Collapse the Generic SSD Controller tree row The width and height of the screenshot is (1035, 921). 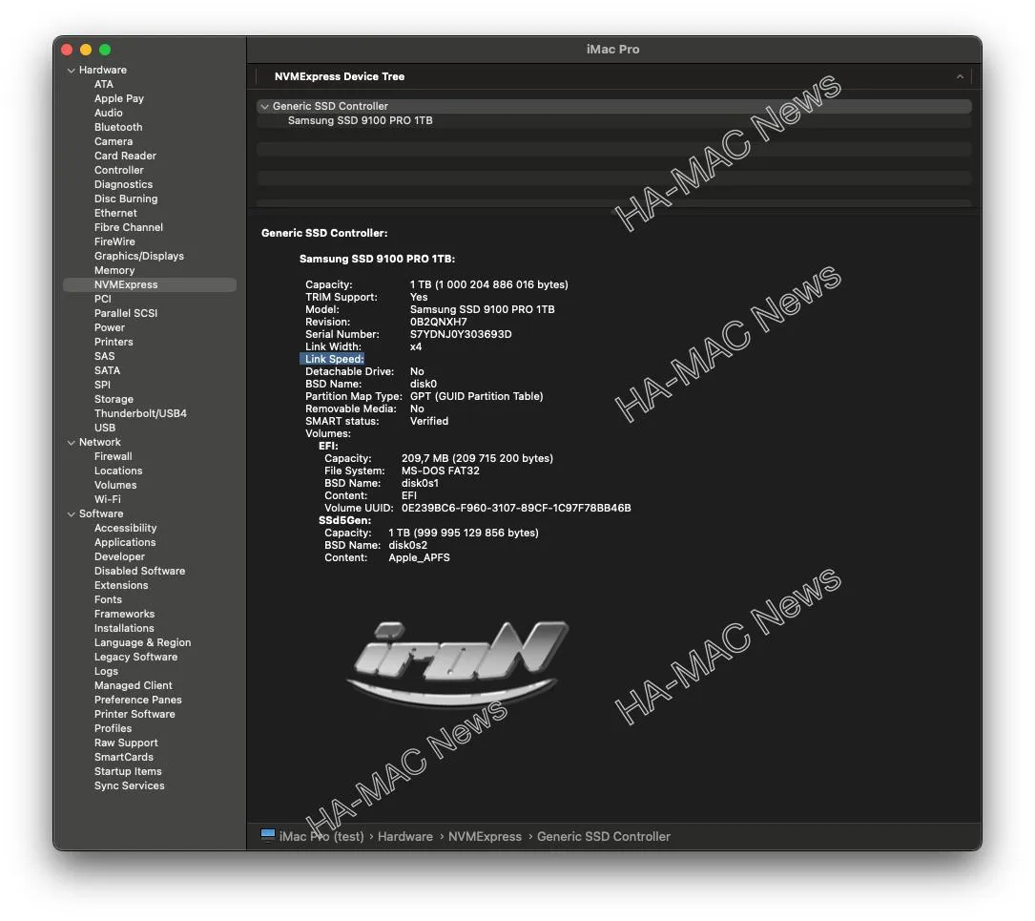(264, 106)
